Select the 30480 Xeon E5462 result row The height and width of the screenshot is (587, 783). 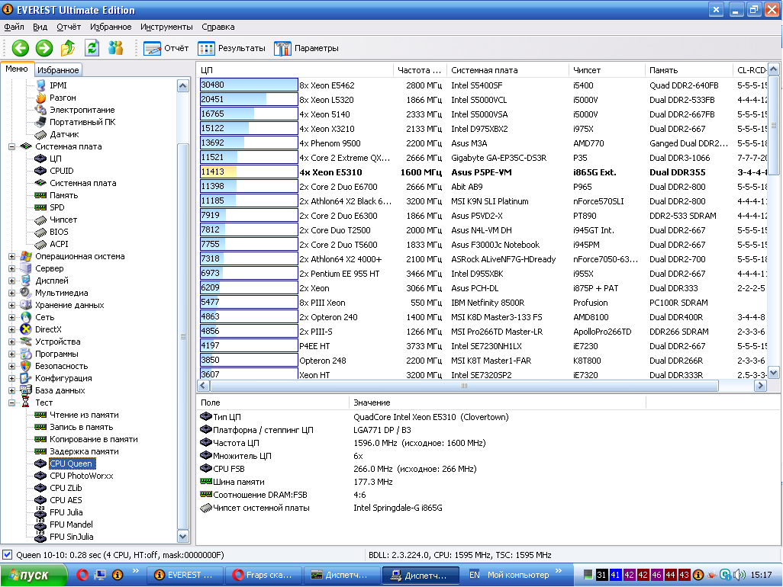click(482, 85)
